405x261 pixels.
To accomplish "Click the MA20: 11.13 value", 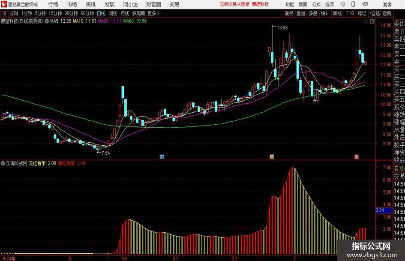I will point(110,21).
